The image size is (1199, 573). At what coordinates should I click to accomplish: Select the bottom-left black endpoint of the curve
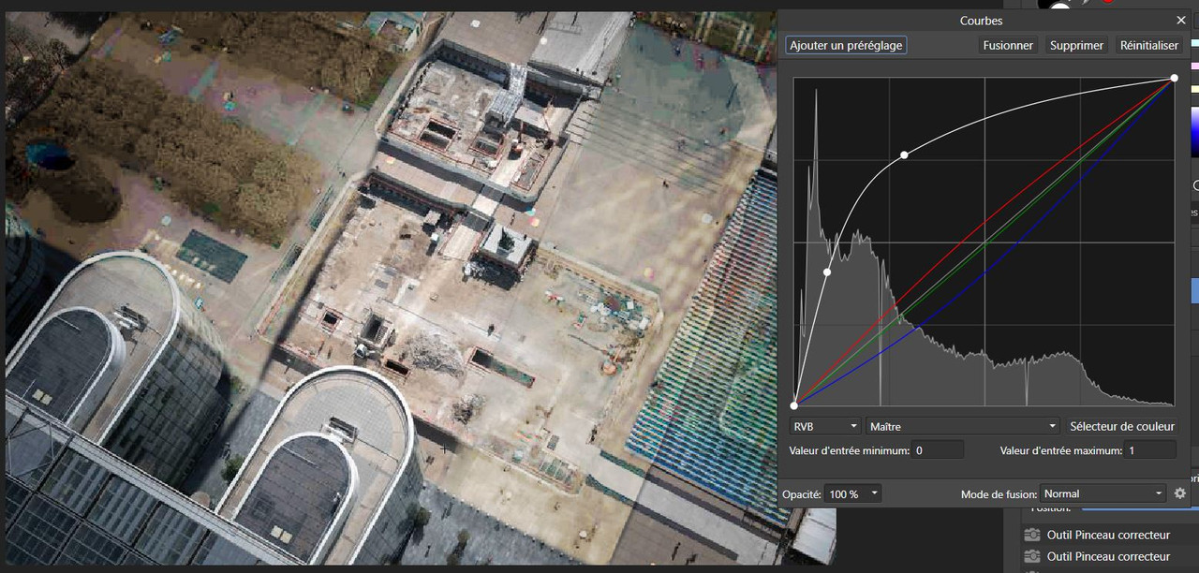point(794,405)
